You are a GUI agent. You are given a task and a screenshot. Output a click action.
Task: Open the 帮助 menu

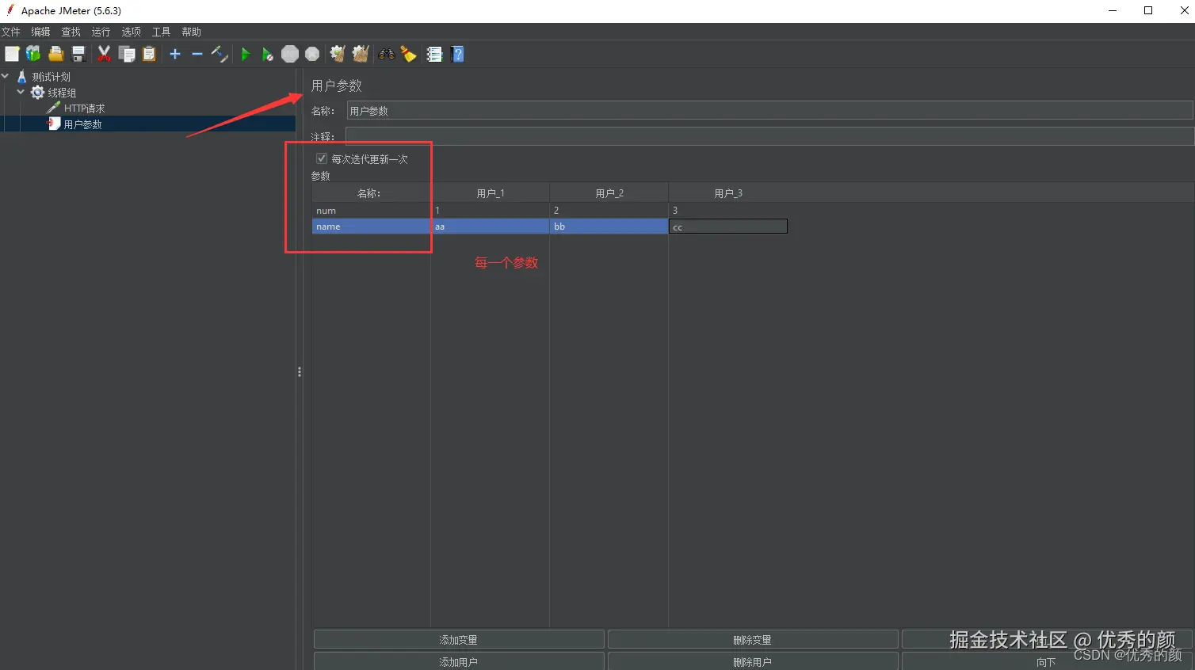tap(191, 32)
